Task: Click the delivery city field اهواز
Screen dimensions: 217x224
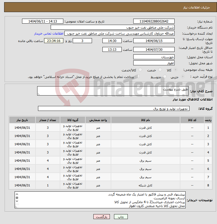Action: pyautogui.click(x=154, y=63)
